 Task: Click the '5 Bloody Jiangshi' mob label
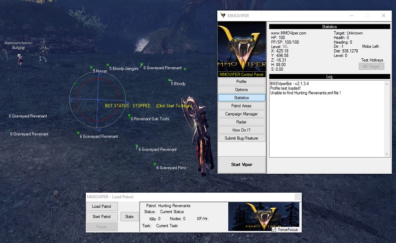(124, 68)
